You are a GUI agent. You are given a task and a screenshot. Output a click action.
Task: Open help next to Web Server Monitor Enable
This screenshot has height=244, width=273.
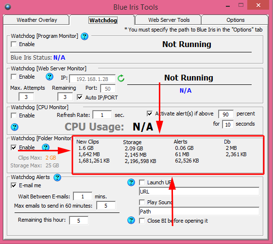[x=50, y=77]
